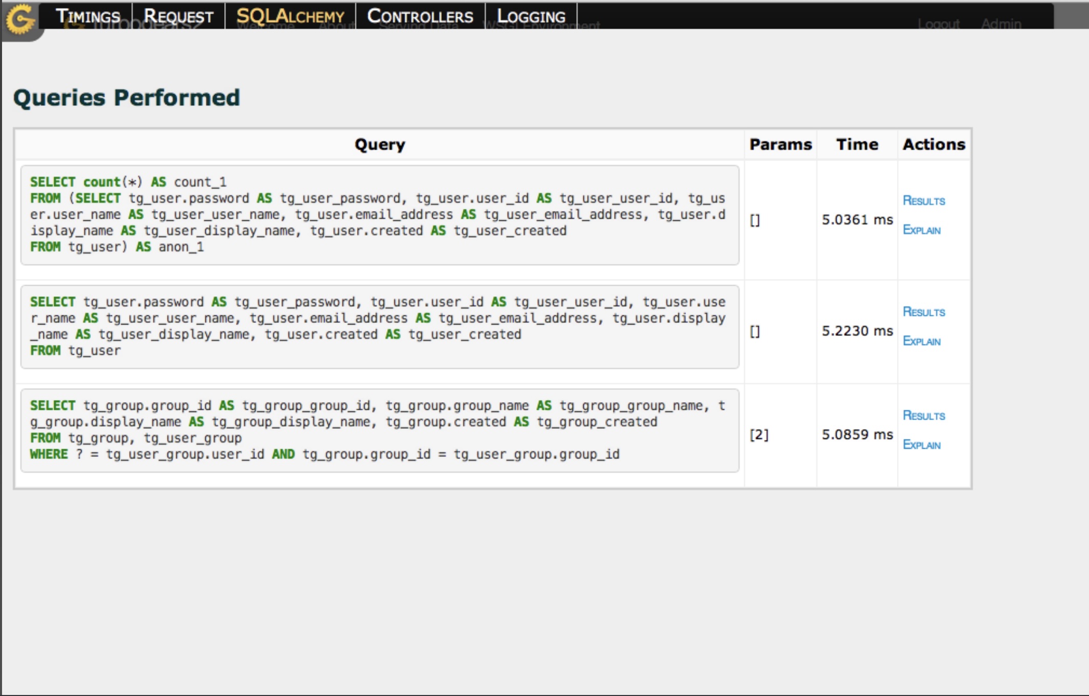The height and width of the screenshot is (696, 1089).
Task: Click the Params column header
Action: (x=780, y=145)
